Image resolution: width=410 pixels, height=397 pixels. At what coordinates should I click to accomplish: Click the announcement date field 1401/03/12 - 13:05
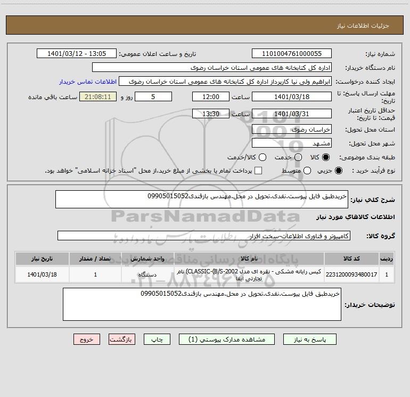point(77,53)
